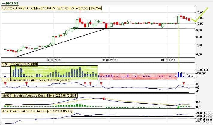Select the green up arrow on MACD
The width and height of the screenshot is (213, 125).
(x=178, y=107)
